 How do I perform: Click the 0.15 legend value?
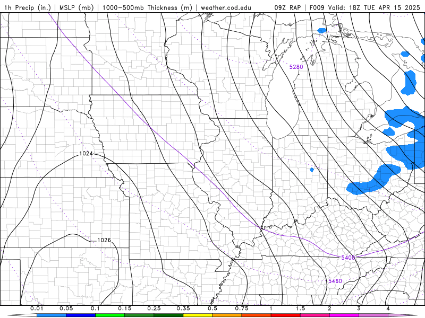[x=125, y=308]
